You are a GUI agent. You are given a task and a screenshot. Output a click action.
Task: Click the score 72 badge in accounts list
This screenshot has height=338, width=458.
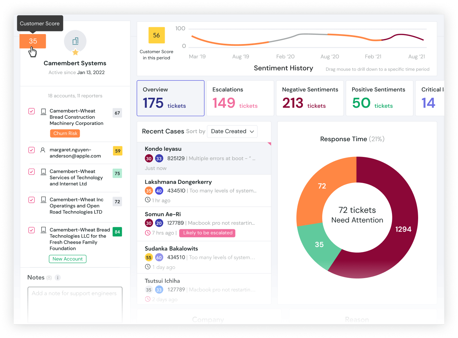pyautogui.click(x=117, y=202)
